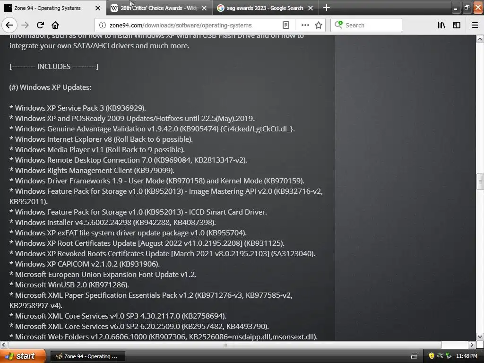
Task: Click the INCLUDES section header text
Action: tap(54, 66)
